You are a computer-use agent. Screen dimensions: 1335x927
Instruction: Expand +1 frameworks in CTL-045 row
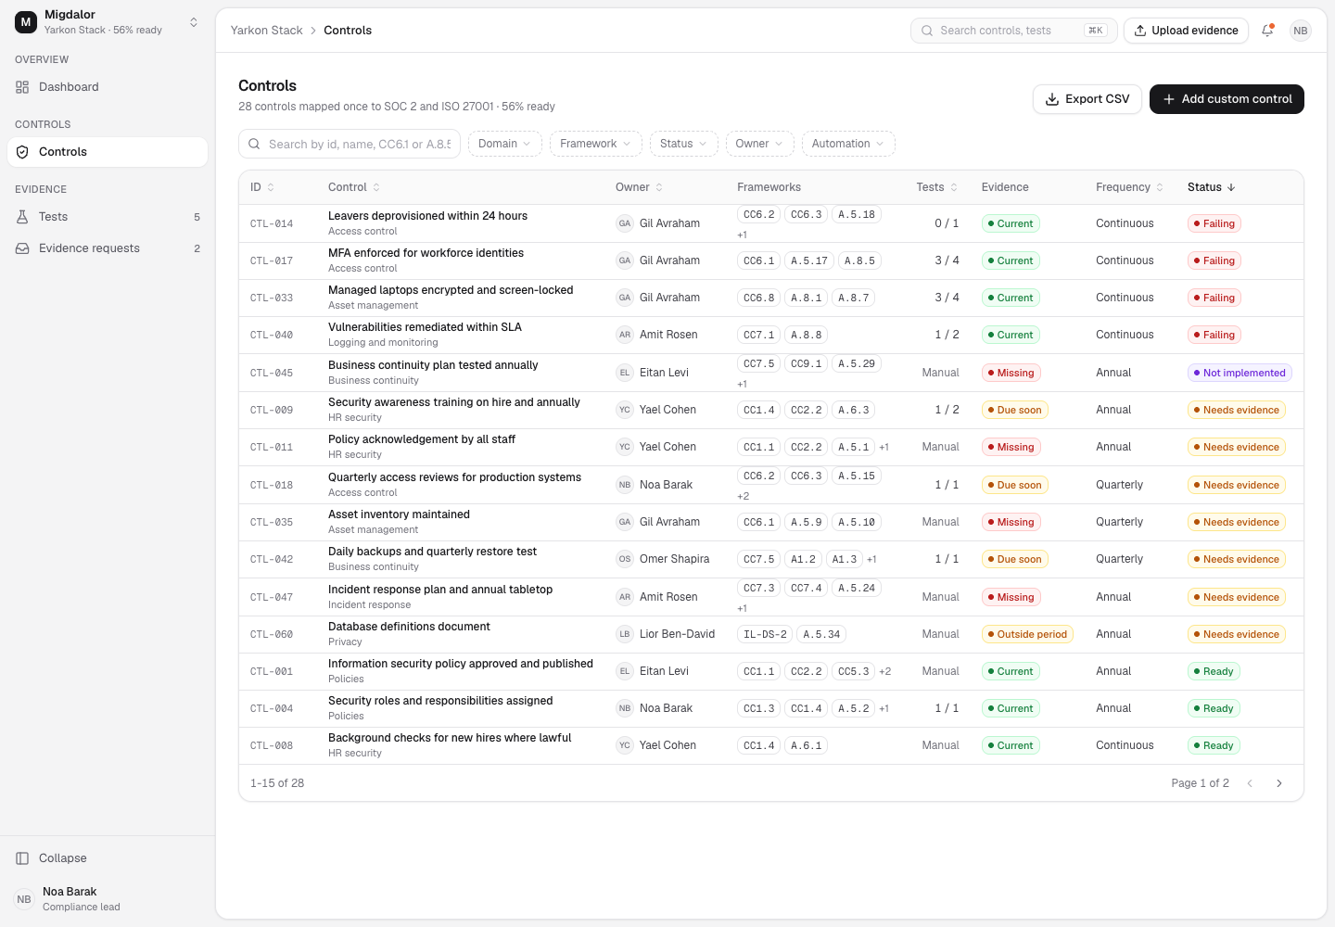743,384
